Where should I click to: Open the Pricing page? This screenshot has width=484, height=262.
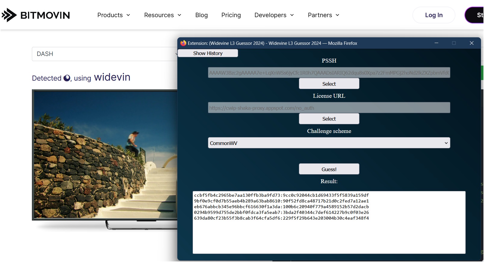point(231,15)
